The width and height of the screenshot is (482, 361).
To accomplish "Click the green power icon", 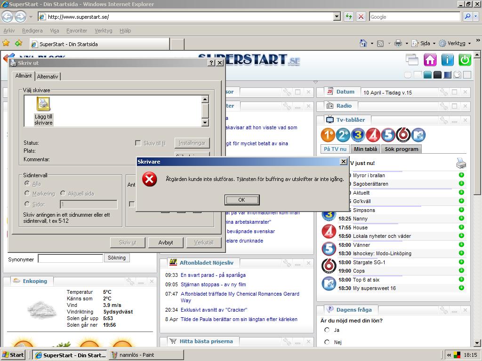I will coord(465,60).
